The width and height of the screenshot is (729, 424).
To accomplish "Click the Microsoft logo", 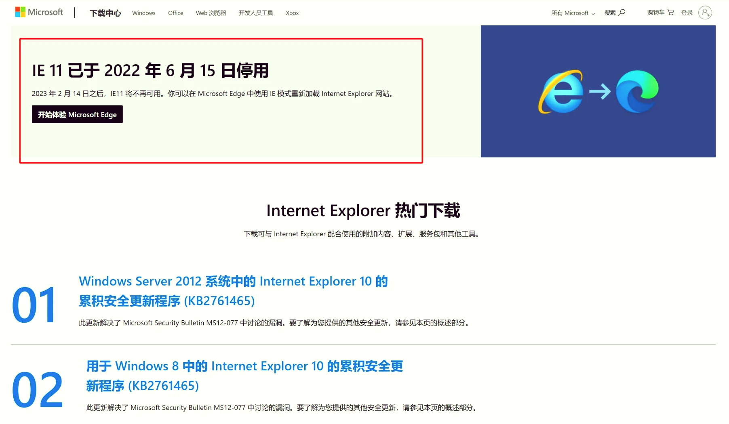I will 39,12.
